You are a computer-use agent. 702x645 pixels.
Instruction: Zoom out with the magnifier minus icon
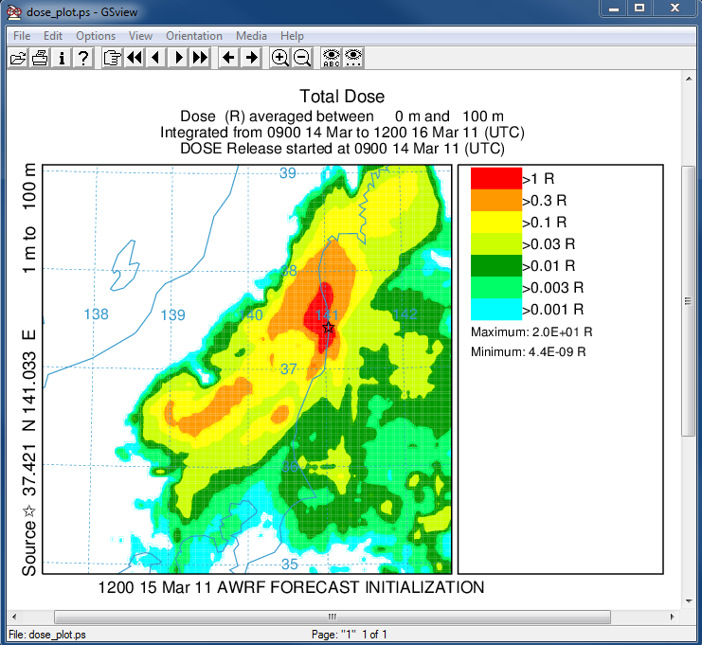pos(301,58)
